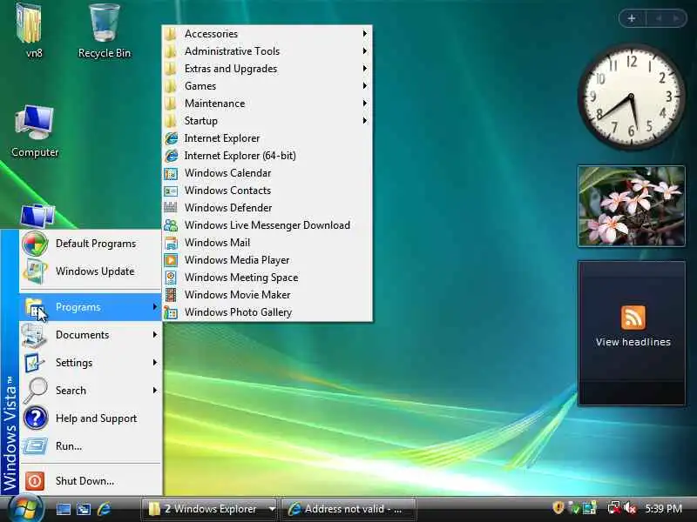Open the vn8 folder desktop icon
The width and height of the screenshot is (697, 522).
tap(30, 31)
